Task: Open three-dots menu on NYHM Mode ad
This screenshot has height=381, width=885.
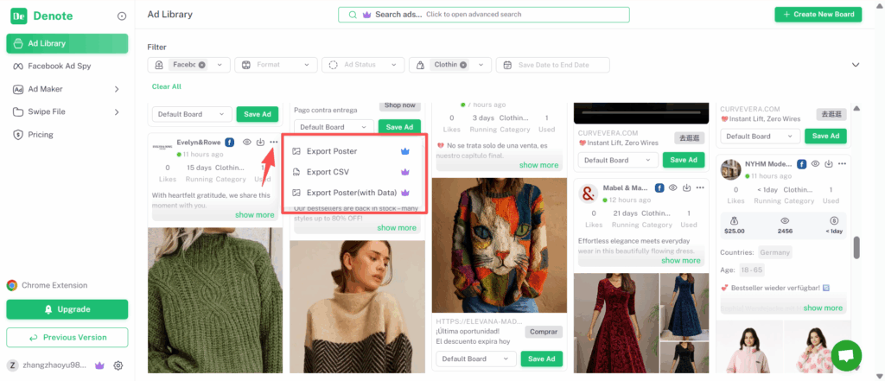Action: click(842, 163)
